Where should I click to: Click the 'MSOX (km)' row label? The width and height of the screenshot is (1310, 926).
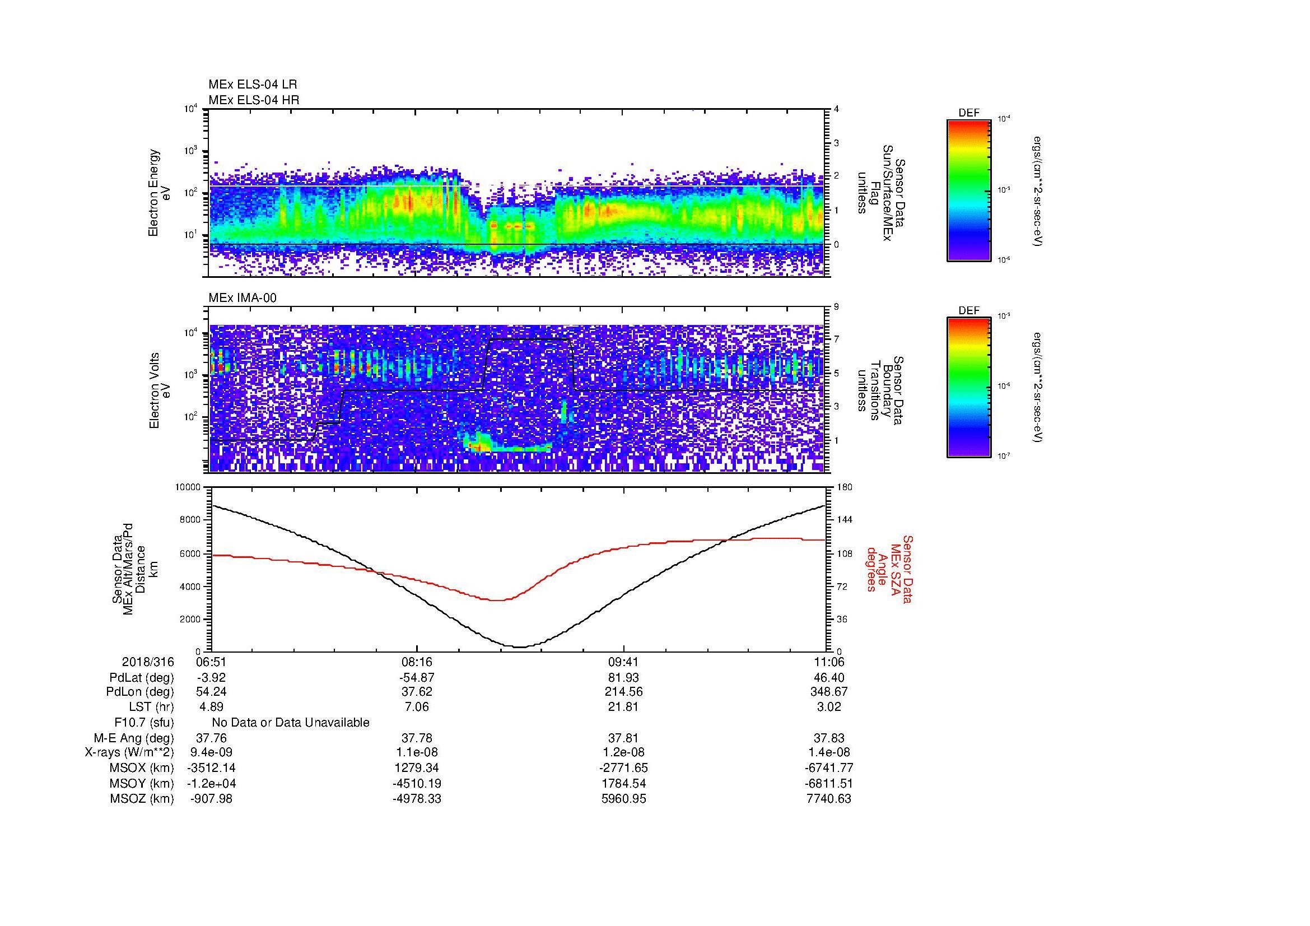142,769
